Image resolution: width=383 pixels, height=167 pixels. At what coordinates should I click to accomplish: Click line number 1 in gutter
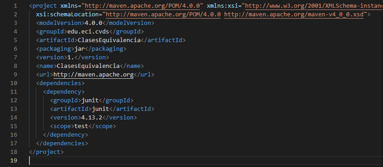click(x=15, y=6)
